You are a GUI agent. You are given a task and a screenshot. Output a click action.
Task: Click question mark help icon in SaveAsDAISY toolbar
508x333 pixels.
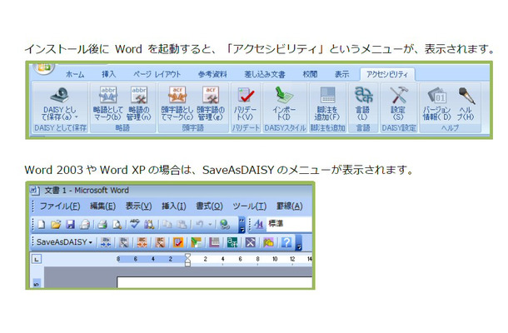coord(286,242)
